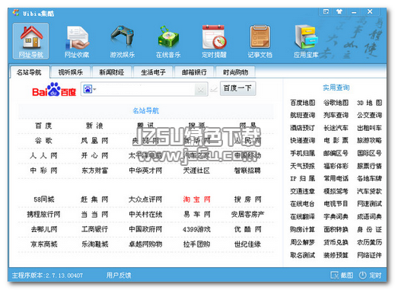Image resolution: width=395 pixels, height=290 pixels.
Task: Open the 列车查询 link
Action: click(336, 115)
